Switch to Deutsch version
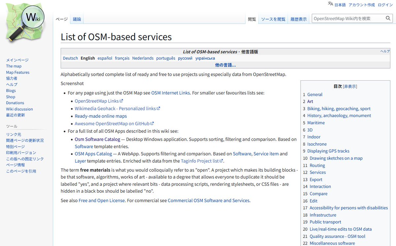This screenshot has width=396, height=246. click(x=70, y=58)
